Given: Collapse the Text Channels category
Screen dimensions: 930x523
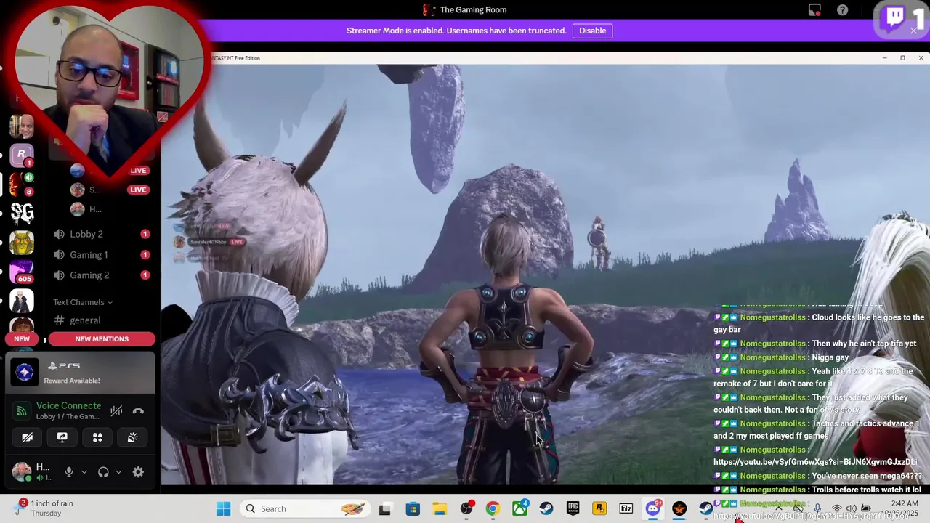Looking at the screenshot, I should 82,302.
